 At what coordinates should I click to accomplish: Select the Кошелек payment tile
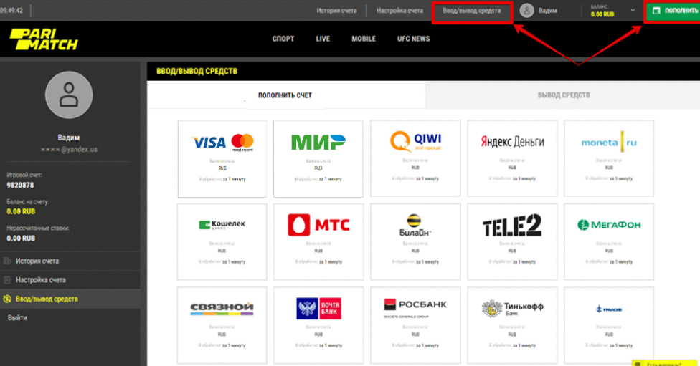coord(222,242)
